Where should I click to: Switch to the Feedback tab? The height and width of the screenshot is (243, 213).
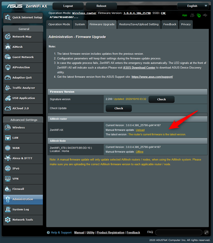click(170, 24)
